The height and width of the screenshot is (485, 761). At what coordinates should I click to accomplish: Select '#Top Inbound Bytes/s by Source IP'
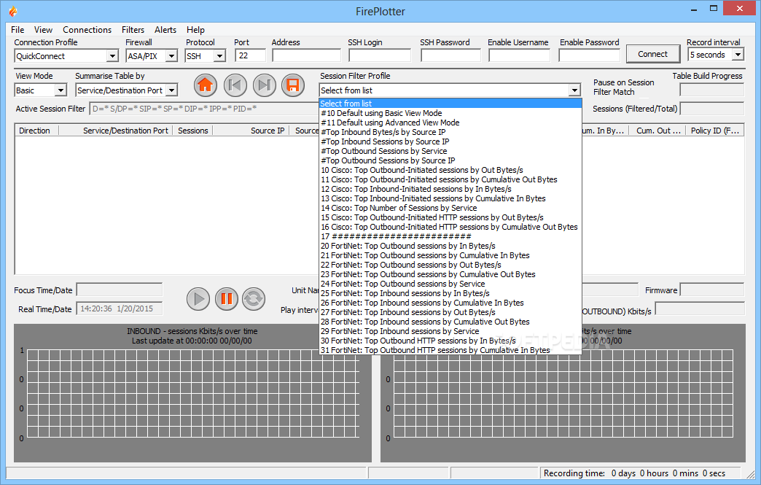click(450, 132)
